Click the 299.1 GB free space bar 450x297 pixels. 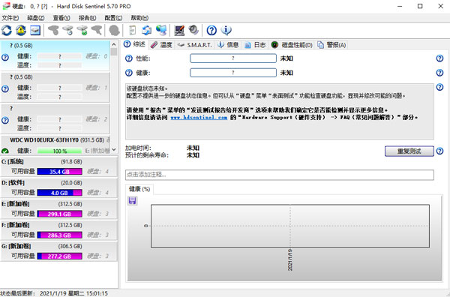tap(59, 214)
